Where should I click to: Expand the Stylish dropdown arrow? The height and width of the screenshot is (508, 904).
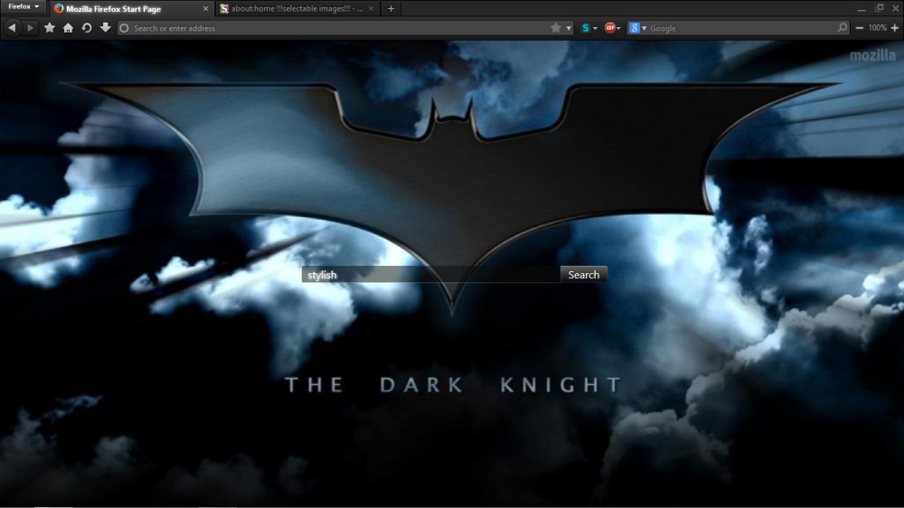[x=595, y=28]
